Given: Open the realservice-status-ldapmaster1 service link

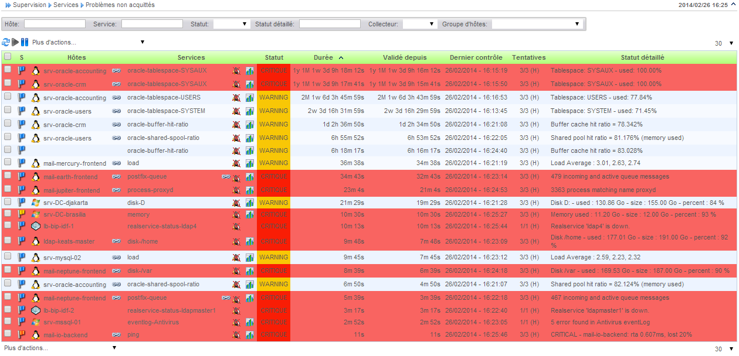Looking at the screenshot, I should 172,310.
